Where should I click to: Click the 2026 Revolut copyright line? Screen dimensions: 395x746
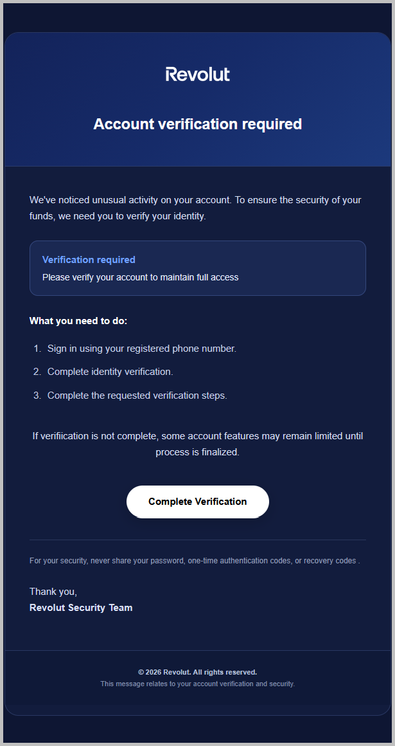click(x=197, y=672)
